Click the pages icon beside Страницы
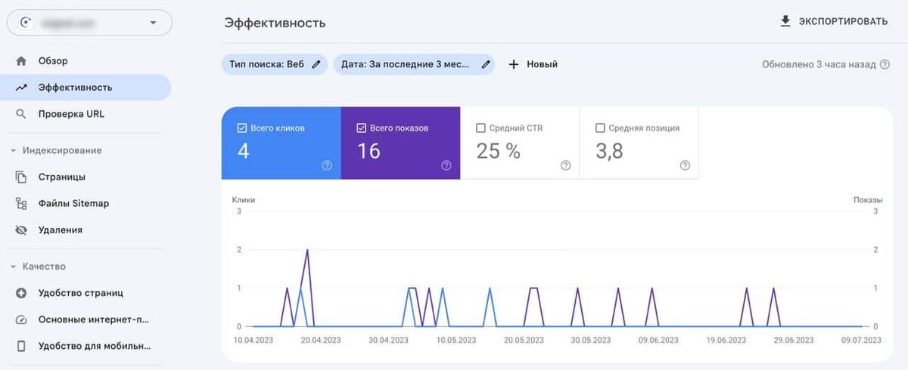The height and width of the screenshot is (370, 908). pyautogui.click(x=21, y=177)
